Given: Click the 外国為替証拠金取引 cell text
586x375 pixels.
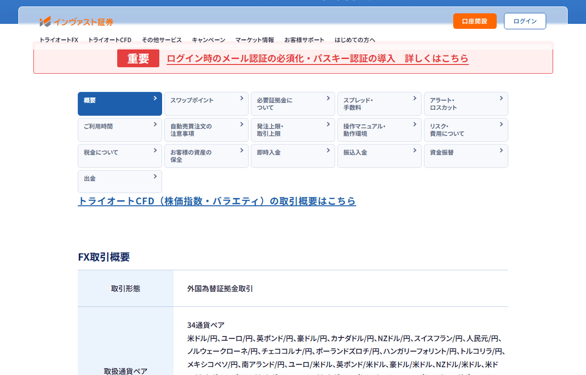Looking at the screenshot, I should pyautogui.click(x=220, y=288).
